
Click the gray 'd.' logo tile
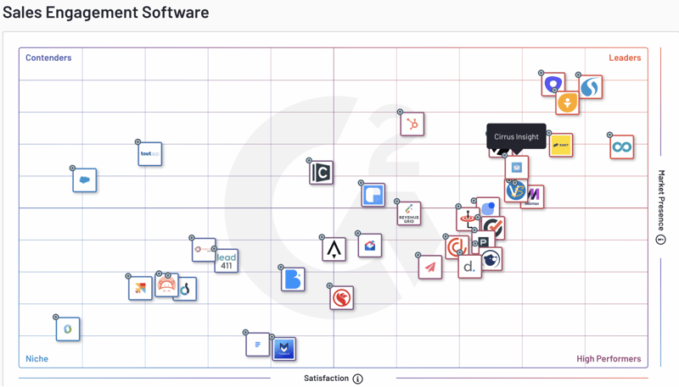[x=470, y=266]
